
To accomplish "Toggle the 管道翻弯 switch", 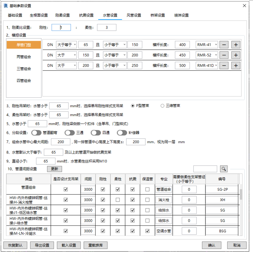I will 36,133.
